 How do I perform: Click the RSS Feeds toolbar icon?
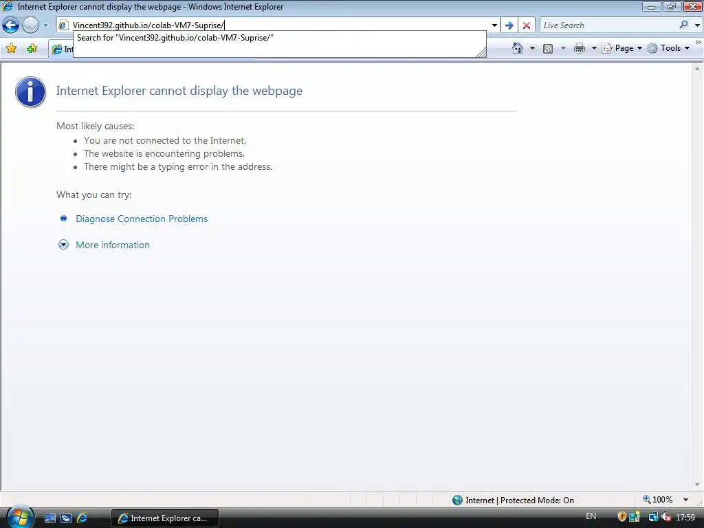(548, 49)
